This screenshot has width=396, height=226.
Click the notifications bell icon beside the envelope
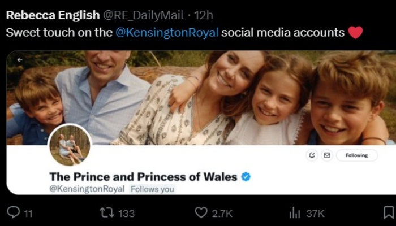coord(312,155)
